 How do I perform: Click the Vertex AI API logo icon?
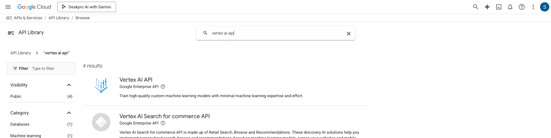tap(101, 85)
